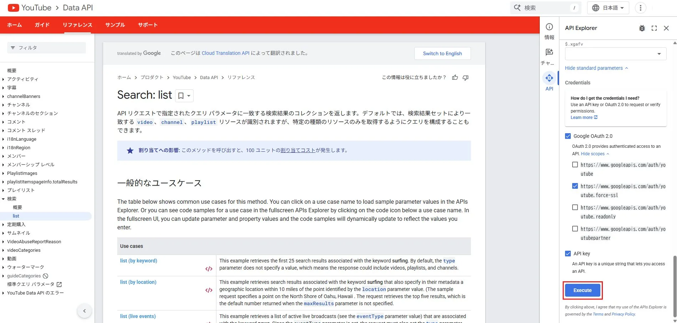Open the $.xgafv dropdown
Image resolution: width=677 pixels, height=323 pixels.
(616, 54)
